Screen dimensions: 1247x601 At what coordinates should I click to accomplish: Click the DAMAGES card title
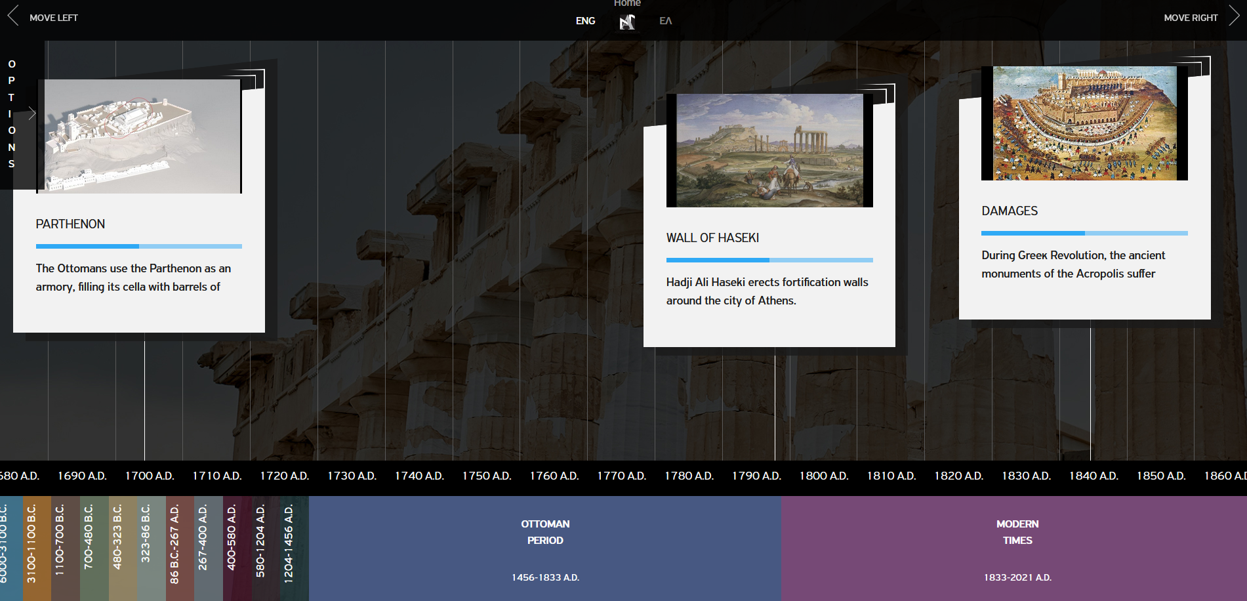(1010, 211)
